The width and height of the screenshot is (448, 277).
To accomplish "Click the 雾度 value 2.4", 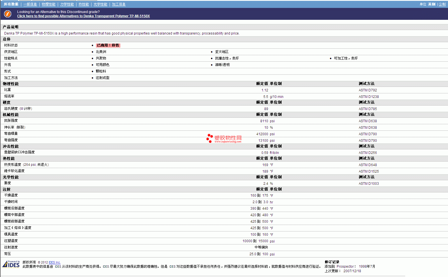I will click(266, 184).
